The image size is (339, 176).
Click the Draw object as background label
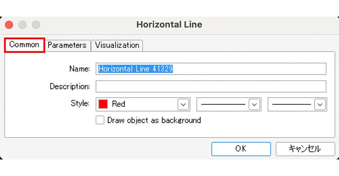154,120
